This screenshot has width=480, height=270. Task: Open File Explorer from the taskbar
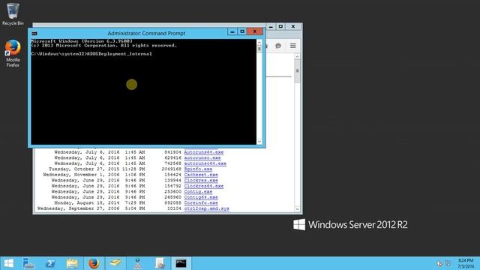pyautogui.click(x=72, y=263)
